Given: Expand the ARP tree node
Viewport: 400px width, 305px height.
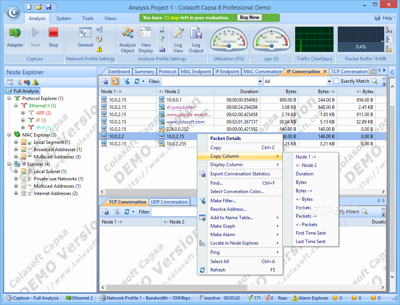Looking at the screenshot, I should click(23, 113).
